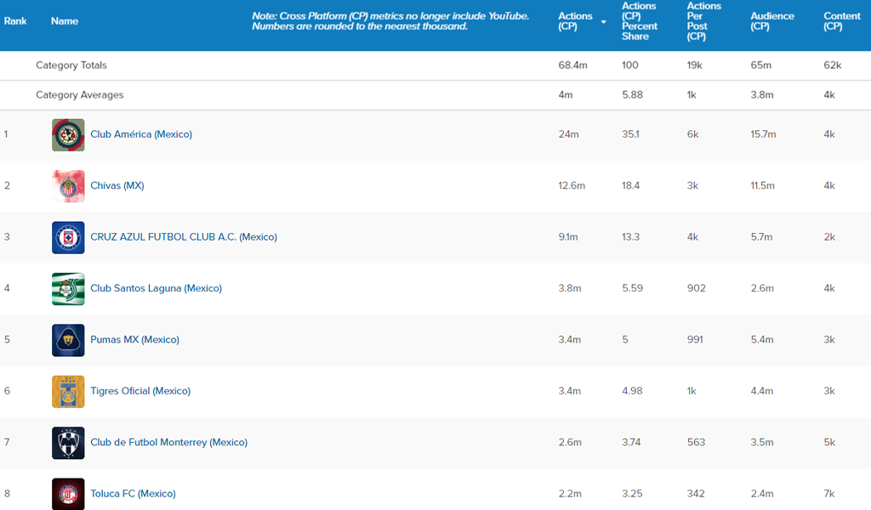
Task: Click Club América's 35.1 percent share
Action: click(630, 134)
